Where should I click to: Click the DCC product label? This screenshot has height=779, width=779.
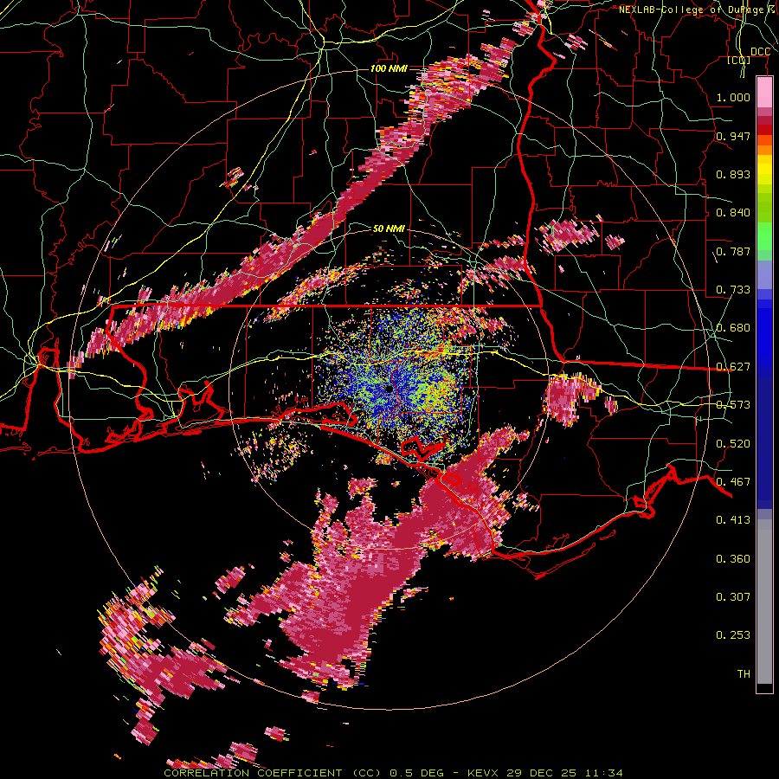tap(760, 52)
